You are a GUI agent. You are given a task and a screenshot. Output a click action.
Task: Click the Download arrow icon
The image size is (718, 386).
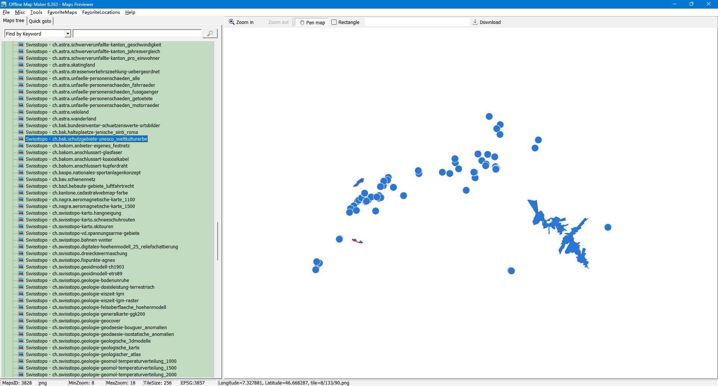[475, 22]
